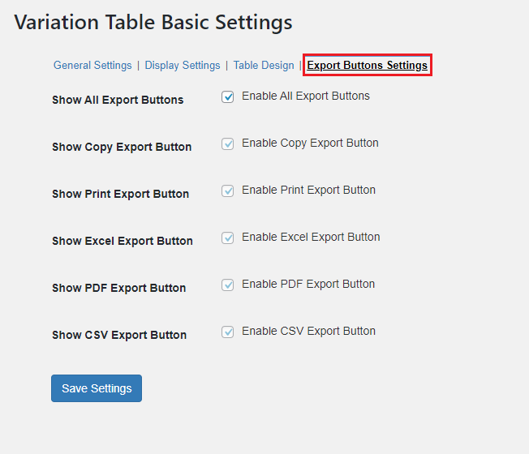Screen dimensions: 529x454
Task: Uncheck the Enable All Export Buttons checkbox
Action: [228, 96]
